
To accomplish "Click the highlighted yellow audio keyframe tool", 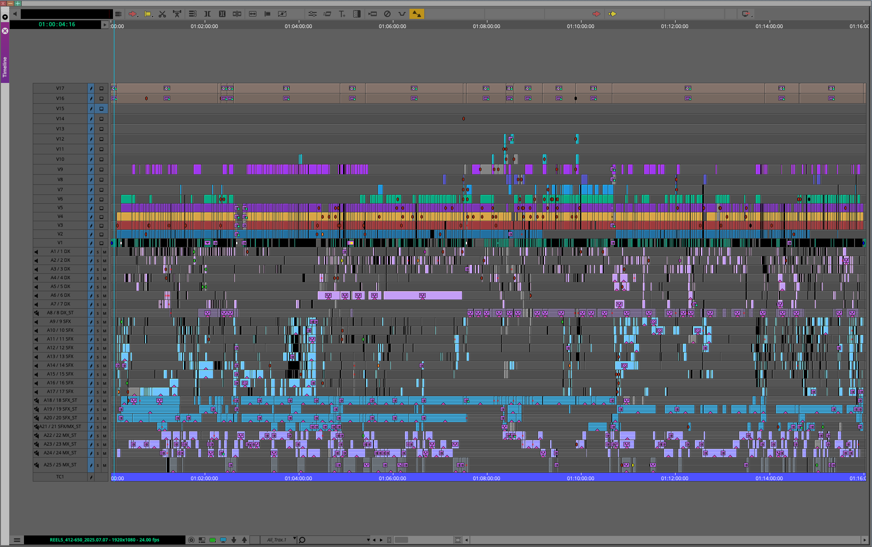I will coord(416,14).
